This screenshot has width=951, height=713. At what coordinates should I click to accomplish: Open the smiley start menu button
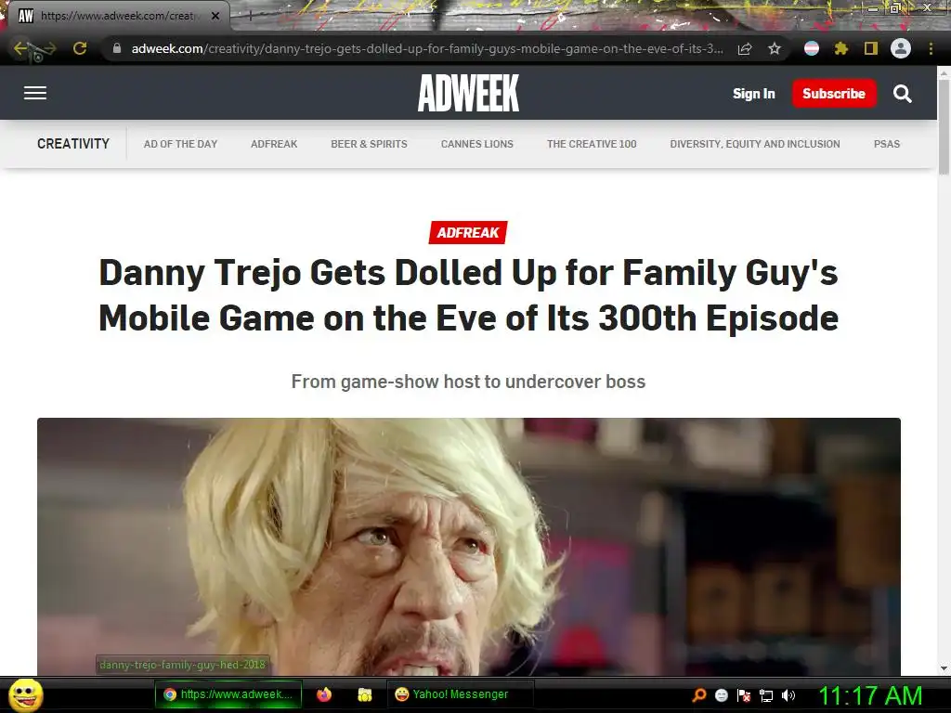tap(26, 694)
